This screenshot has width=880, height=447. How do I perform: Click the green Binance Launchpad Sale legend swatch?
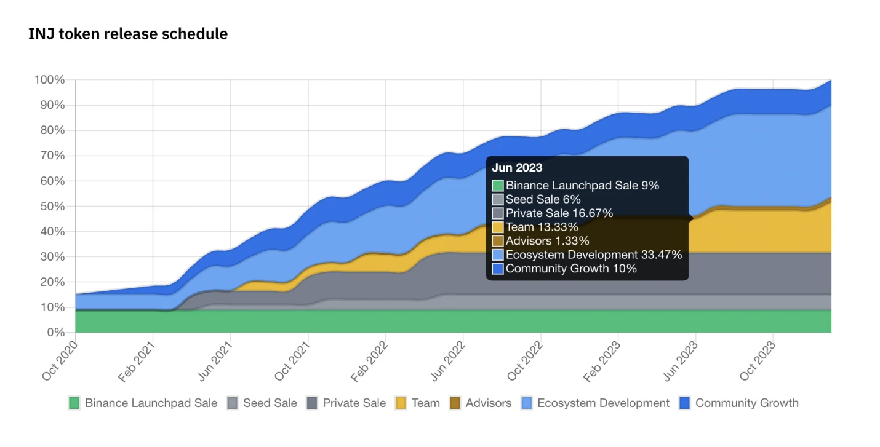74,403
